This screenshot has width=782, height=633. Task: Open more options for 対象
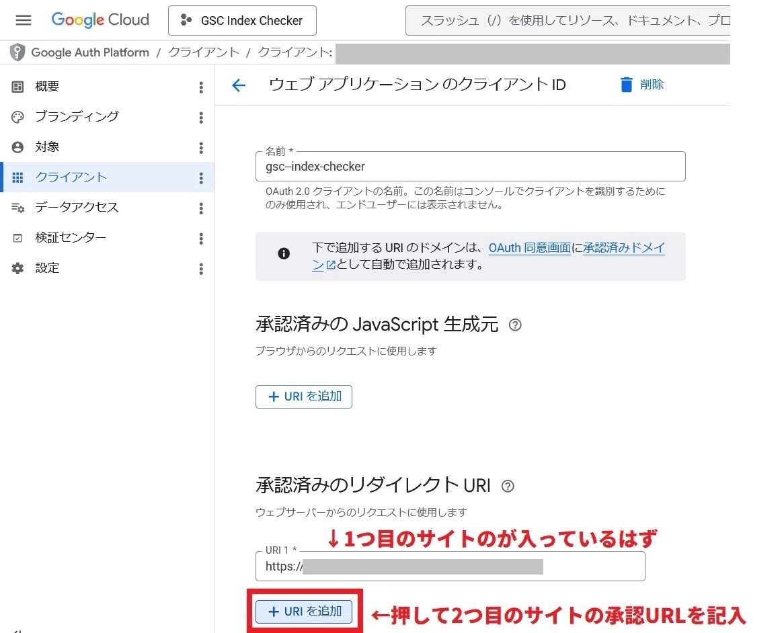(x=201, y=148)
